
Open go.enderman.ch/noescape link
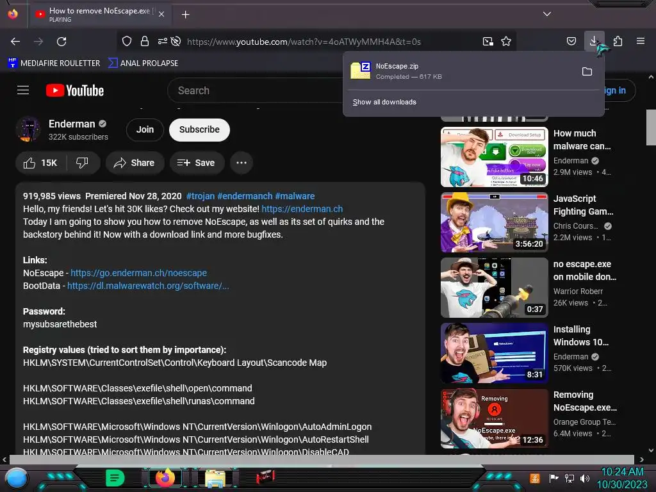(x=138, y=273)
